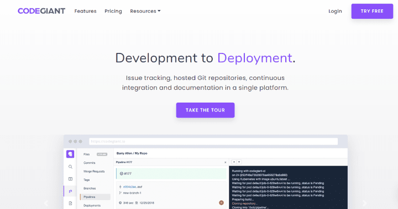The width and height of the screenshot is (398, 209).
Task: Click the Login link
Action: (x=335, y=11)
